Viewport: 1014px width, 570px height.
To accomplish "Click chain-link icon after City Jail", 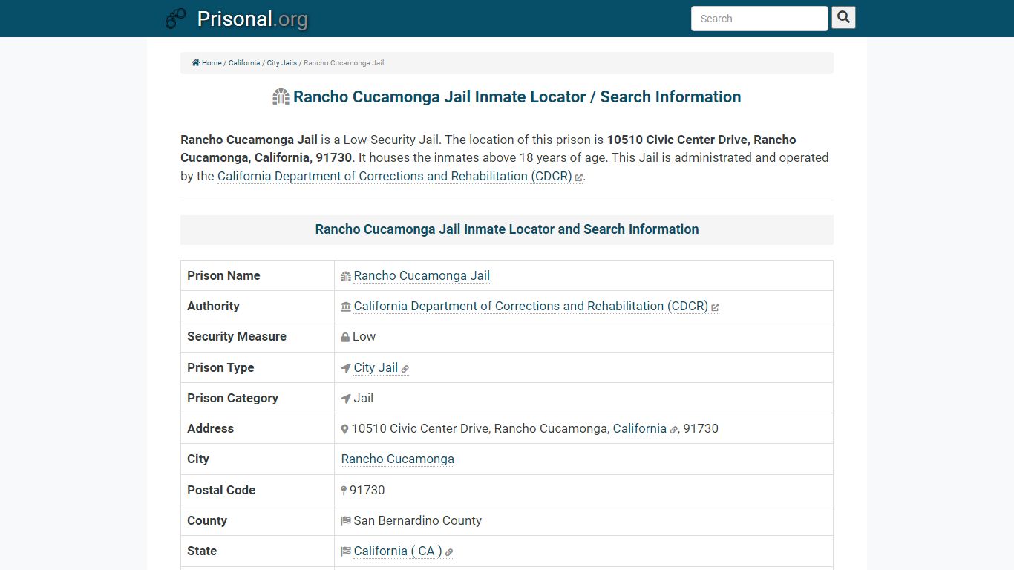I will (405, 369).
